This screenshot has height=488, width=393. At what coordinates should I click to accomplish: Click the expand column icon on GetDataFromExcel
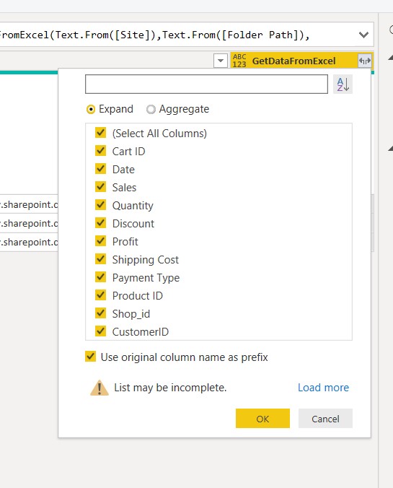click(x=364, y=61)
